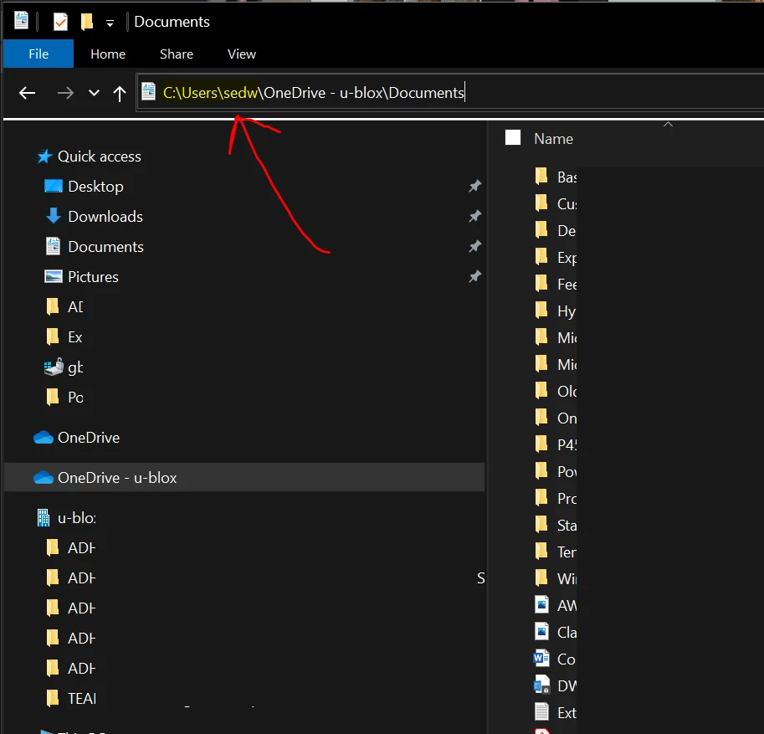The width and height of the screenshot is (764, 734).
Task: Open the Share ribbon tab
Action: pos(177,54)
